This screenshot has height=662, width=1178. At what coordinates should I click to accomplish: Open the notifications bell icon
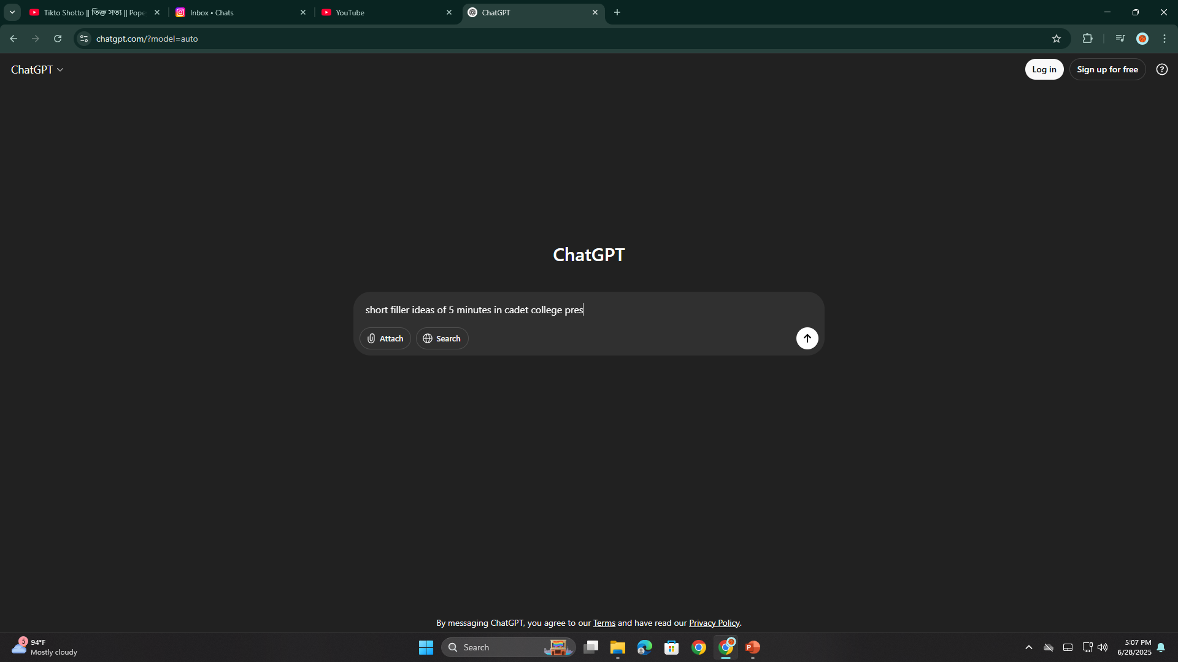pyautogui.click(x=1161, y=647)
